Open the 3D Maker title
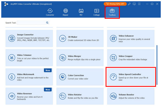The height and width of the screenshot is (106, 162). coord(73,37)
